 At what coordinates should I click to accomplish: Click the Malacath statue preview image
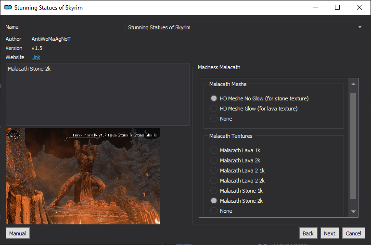(x=83, y=176)
